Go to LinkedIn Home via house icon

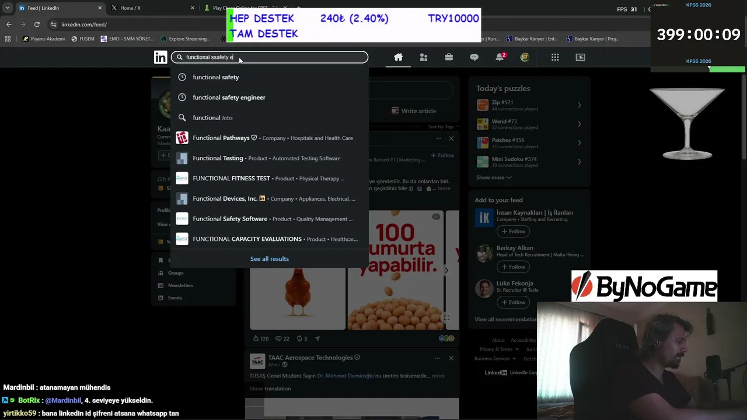[398, 57]
